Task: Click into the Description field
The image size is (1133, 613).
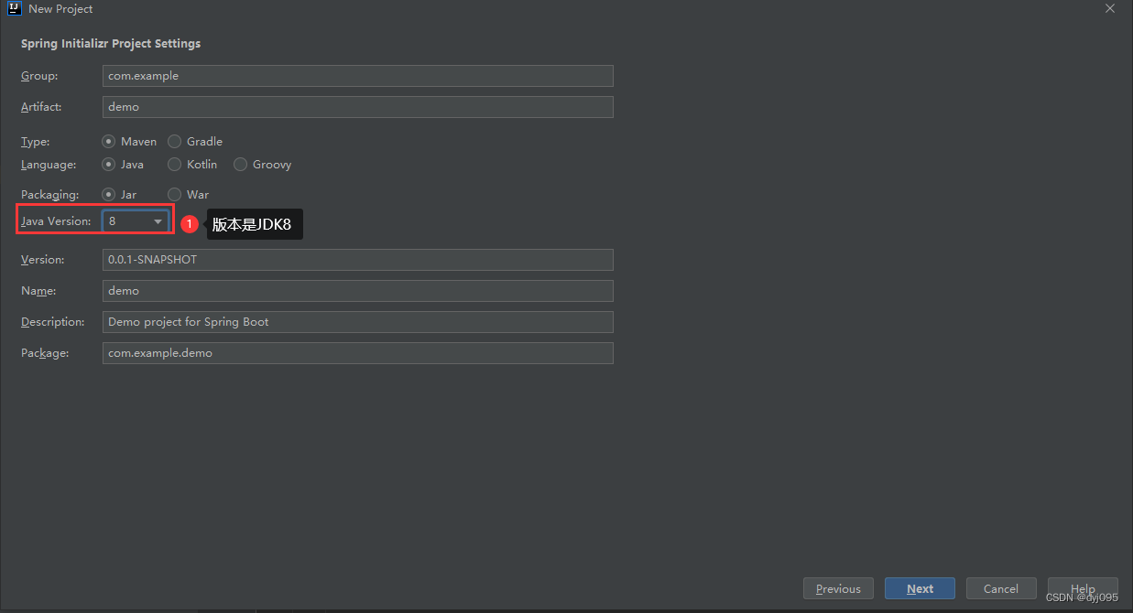Action: [357, 322]
